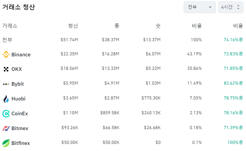
Task: Click the 전부 row label in table
Action: [x=7, y=40]
